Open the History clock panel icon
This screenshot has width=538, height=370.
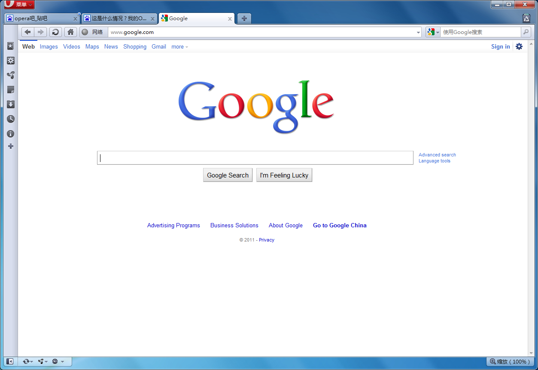tap(11, 119)
